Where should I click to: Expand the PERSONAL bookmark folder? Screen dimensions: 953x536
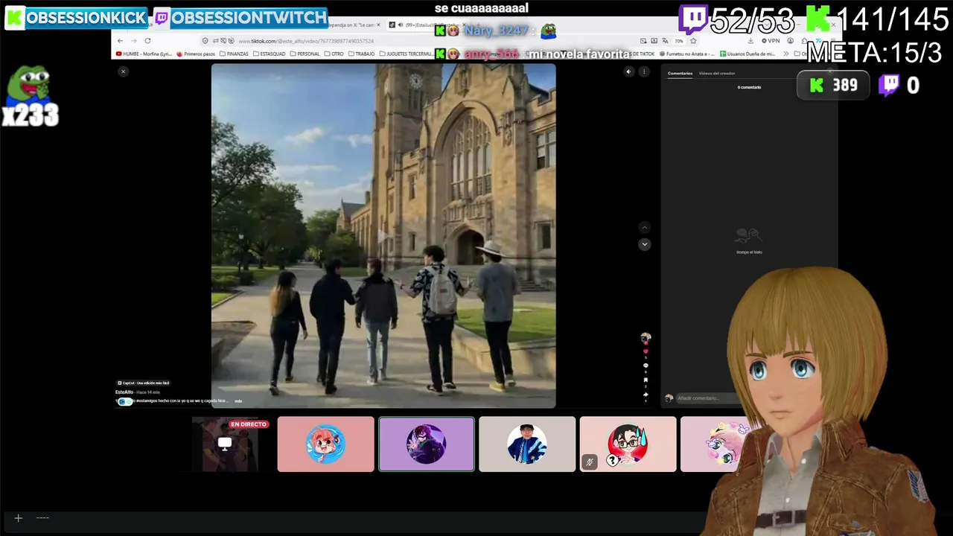point(305,54)
